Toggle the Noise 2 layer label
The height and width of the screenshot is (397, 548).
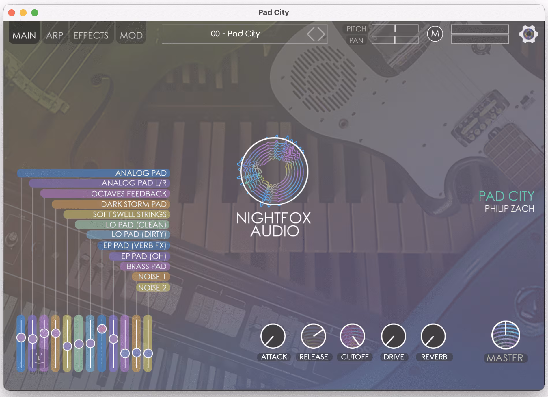(152, 288)
